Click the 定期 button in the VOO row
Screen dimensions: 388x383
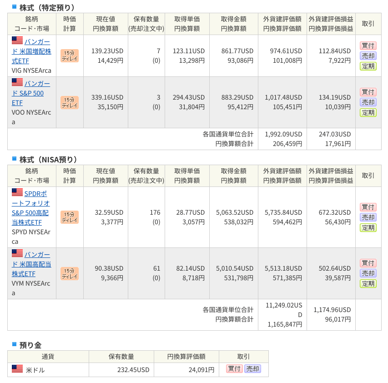coord(368,113)
